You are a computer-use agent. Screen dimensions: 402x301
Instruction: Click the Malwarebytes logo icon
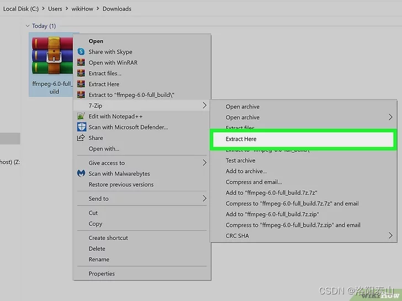pos(81,174)
